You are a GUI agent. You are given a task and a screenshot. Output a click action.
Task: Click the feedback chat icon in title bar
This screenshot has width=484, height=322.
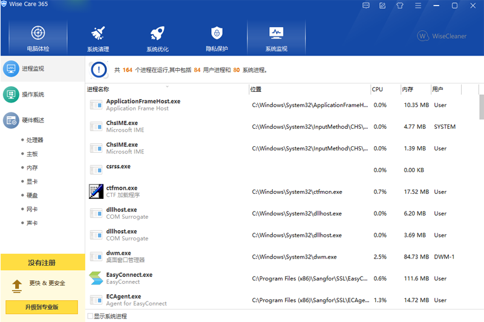[x=366, y=5]
